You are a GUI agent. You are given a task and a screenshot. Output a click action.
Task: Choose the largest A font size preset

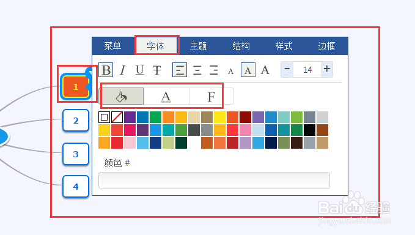point(265,70)
